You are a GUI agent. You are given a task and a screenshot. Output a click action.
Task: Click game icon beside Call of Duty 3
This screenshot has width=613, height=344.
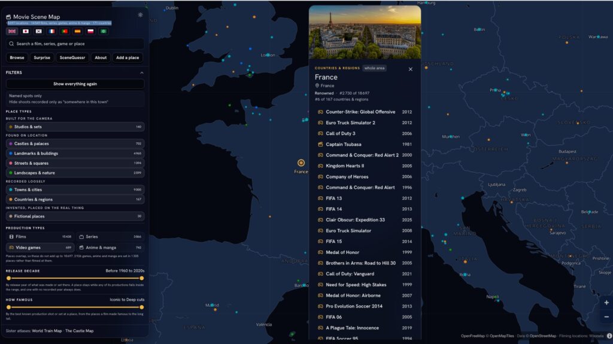tap(320, 133)
